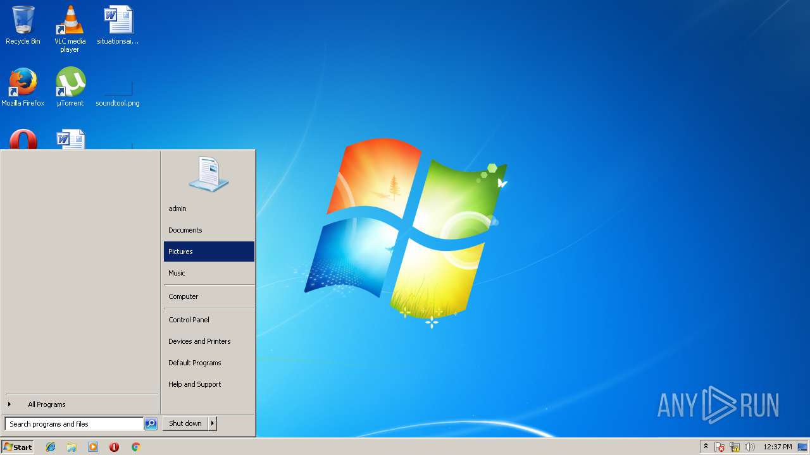Open Windows Explorer folder in taskbar
Screen dimensions: 810x455
(72, 447)
